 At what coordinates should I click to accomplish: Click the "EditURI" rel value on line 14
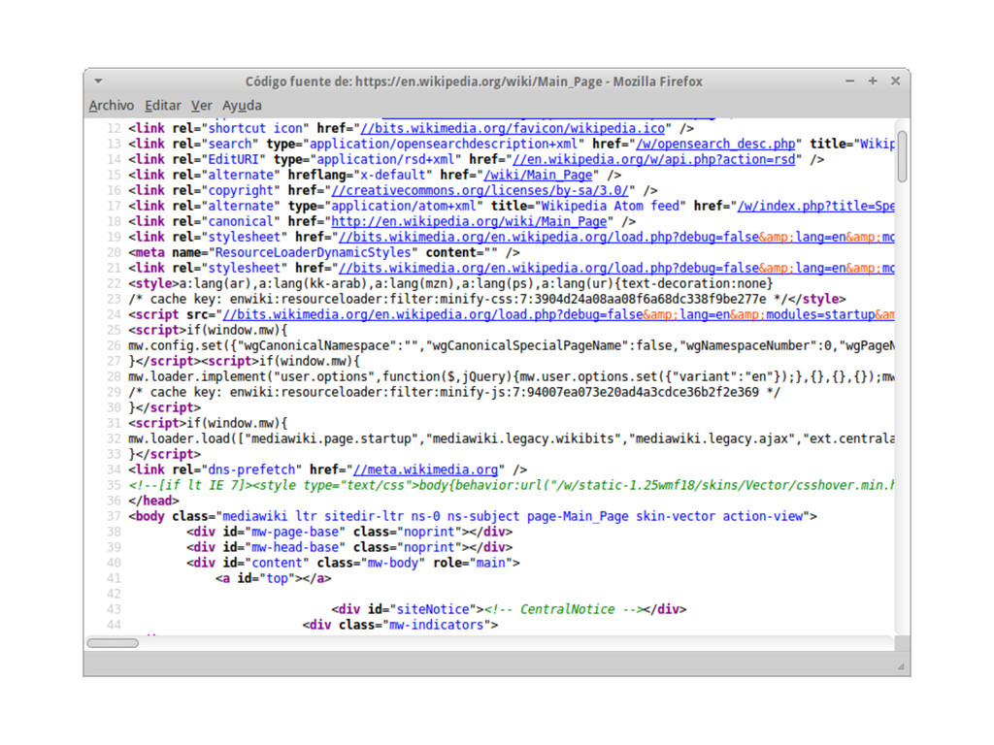point(233,160)
